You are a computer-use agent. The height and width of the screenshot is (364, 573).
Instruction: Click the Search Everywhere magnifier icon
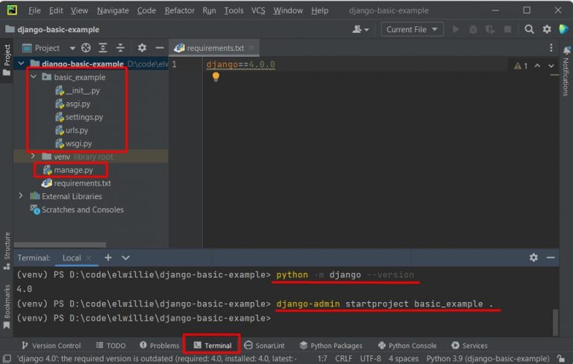click(529, 29)
